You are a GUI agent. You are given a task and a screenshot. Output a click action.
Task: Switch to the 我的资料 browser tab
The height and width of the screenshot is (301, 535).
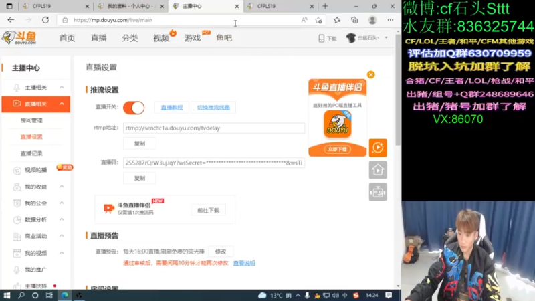click(x=130, y=6)
